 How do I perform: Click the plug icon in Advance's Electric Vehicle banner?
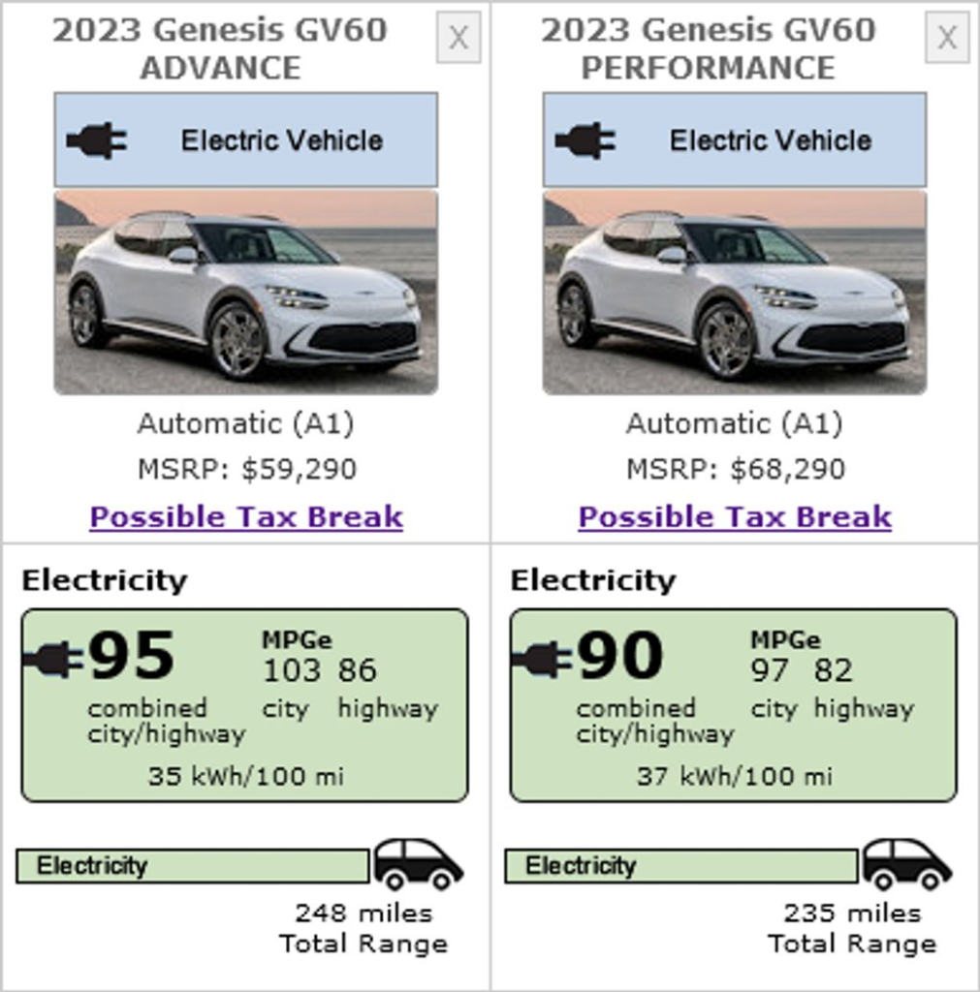point(97,140)
